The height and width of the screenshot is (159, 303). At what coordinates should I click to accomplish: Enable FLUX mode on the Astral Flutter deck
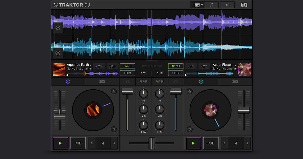(x=176, y=73)
